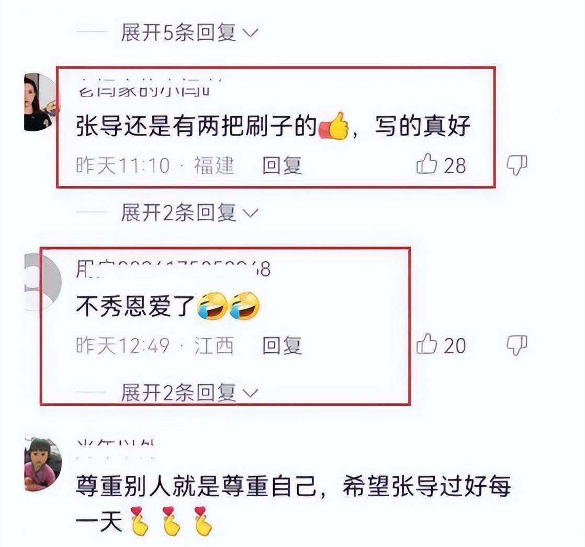Select comment text 不秀恩爱了
The width and height of the screenshot is (585, 547).
pos(136,306)
